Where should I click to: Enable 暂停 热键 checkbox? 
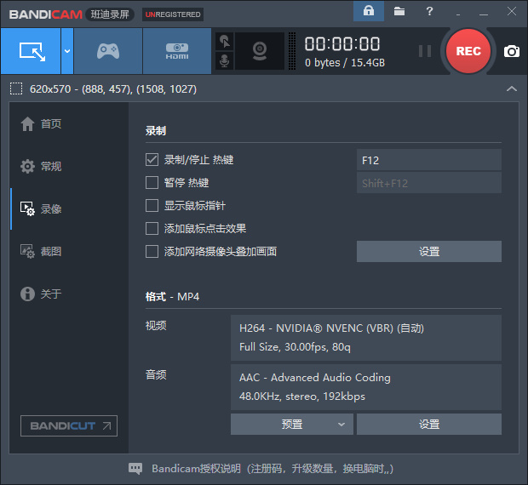click(152, 183)
